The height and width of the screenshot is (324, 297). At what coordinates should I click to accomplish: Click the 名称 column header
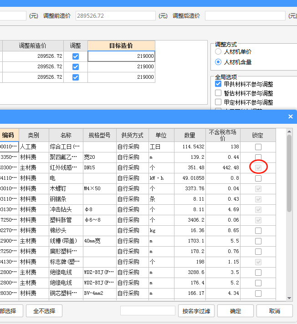click(66, 135)
